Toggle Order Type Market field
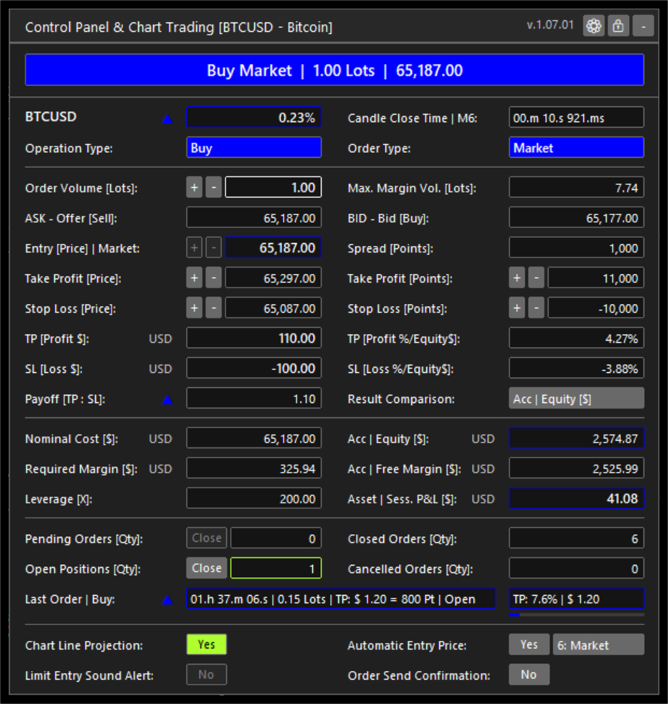The width and height of the screenshot is (668, 704). click(x=576, y=148)
